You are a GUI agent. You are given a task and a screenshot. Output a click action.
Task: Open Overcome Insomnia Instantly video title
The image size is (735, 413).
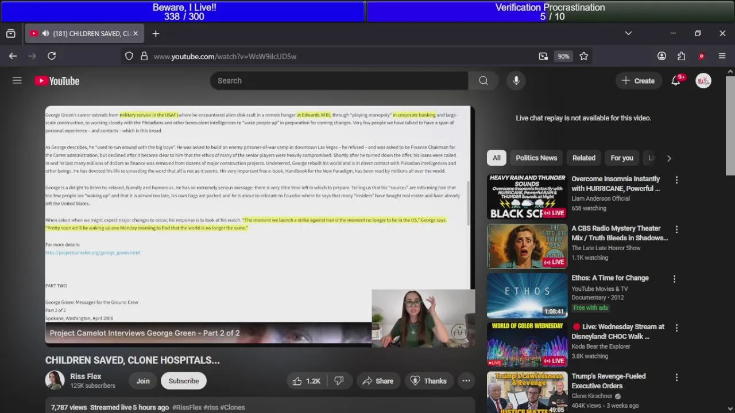[x=616, y=184]
